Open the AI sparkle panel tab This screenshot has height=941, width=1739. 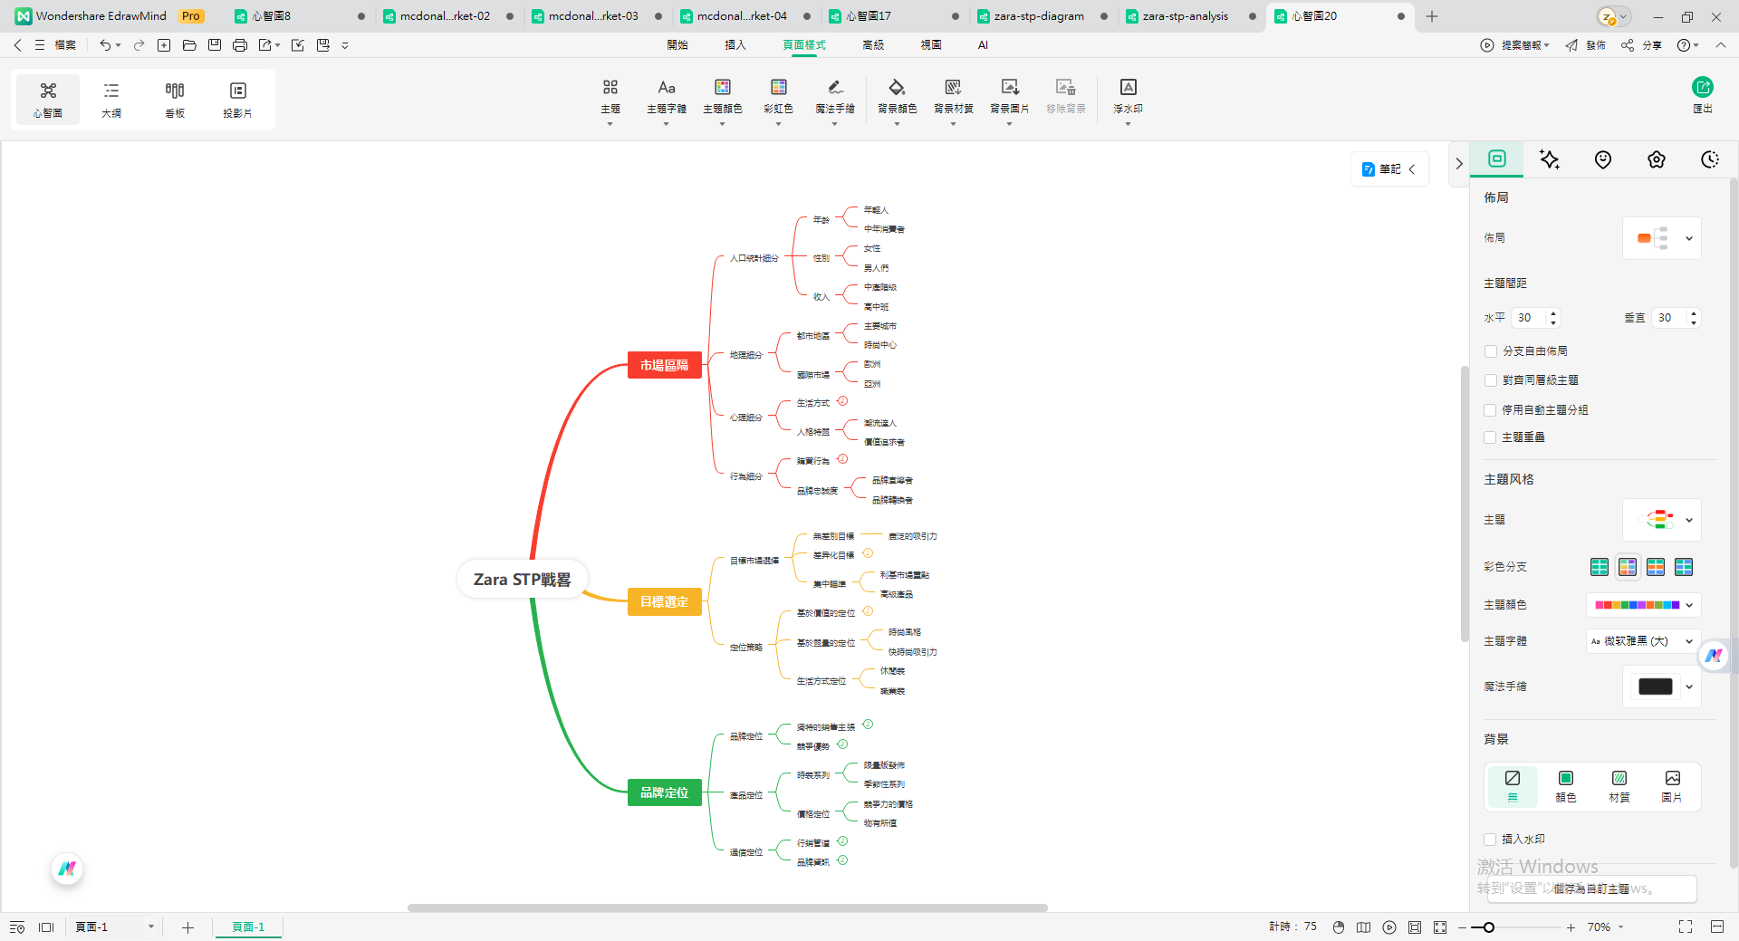pos(1550,159)
